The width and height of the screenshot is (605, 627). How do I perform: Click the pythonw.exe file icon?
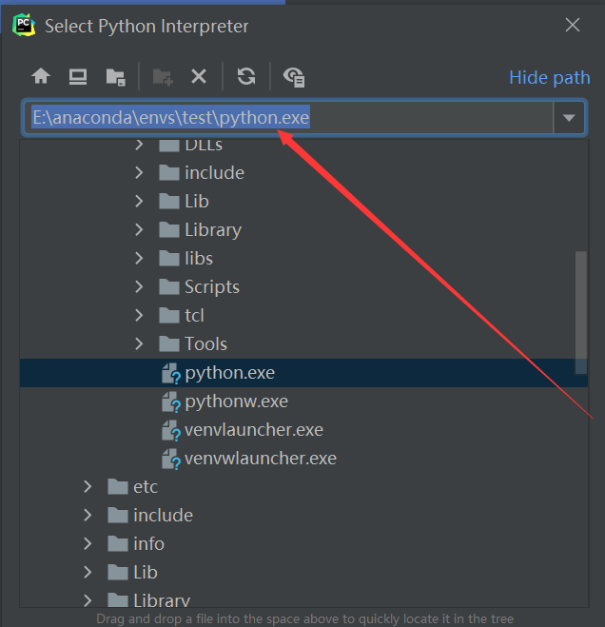point(170,402)
